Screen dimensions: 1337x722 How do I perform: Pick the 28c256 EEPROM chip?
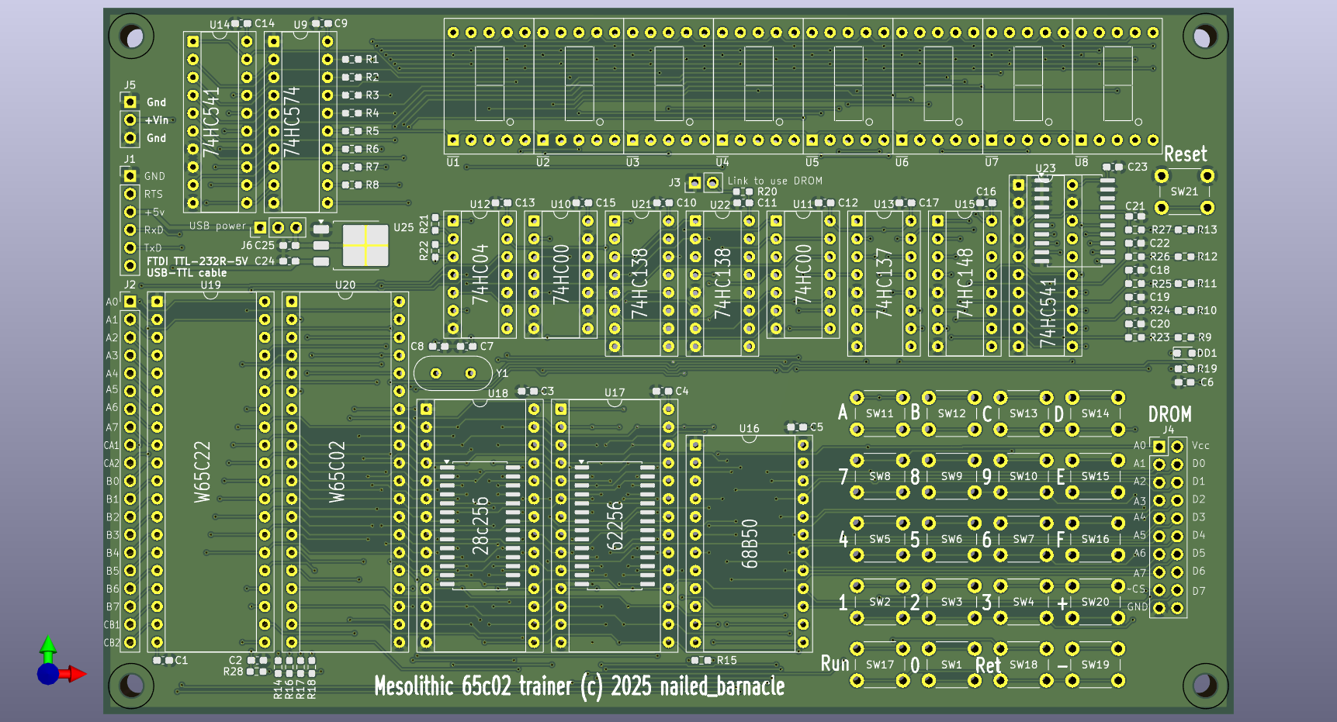tap(480, 526)
